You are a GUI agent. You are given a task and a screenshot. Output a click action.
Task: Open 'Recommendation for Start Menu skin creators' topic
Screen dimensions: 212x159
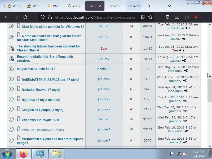(x=45, y=59)
